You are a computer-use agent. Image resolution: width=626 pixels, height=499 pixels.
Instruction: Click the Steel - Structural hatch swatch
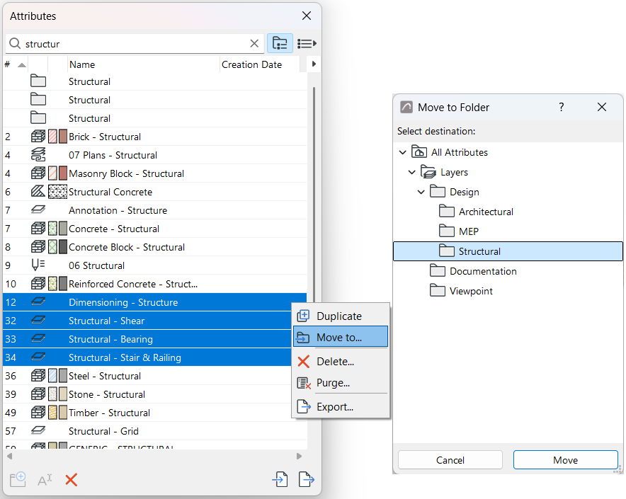(x=52, y=376)
